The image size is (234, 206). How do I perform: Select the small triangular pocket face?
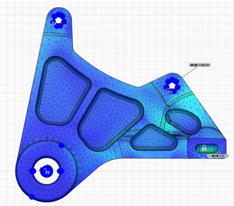pyautogui.click(x=152, y=138)
